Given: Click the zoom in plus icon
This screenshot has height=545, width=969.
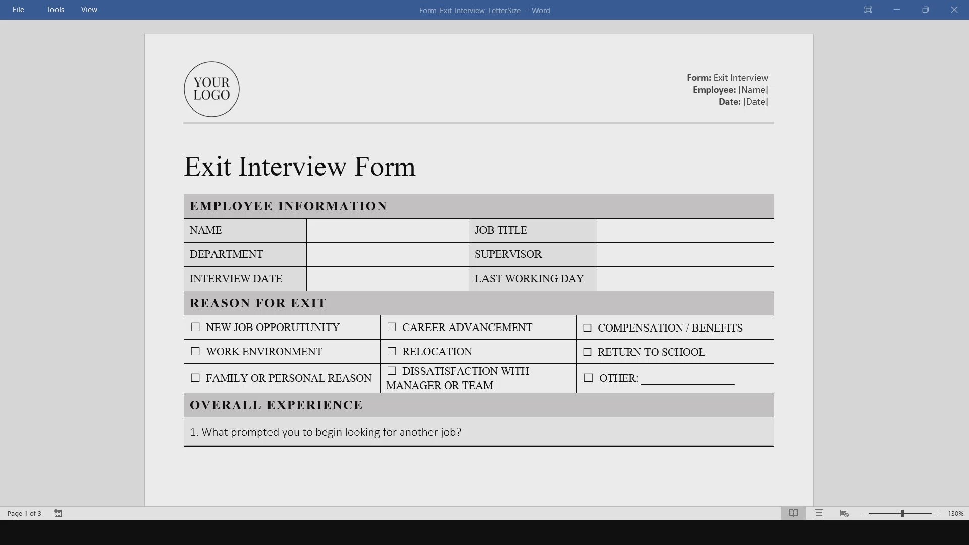Looking at the screenshot, I should [937, 513].
